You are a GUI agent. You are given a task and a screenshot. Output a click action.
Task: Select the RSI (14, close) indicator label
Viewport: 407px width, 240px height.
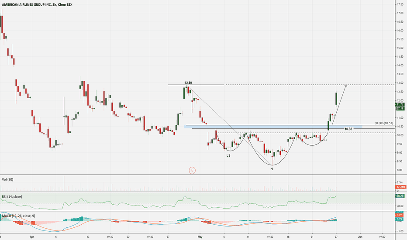click(12, 197)
